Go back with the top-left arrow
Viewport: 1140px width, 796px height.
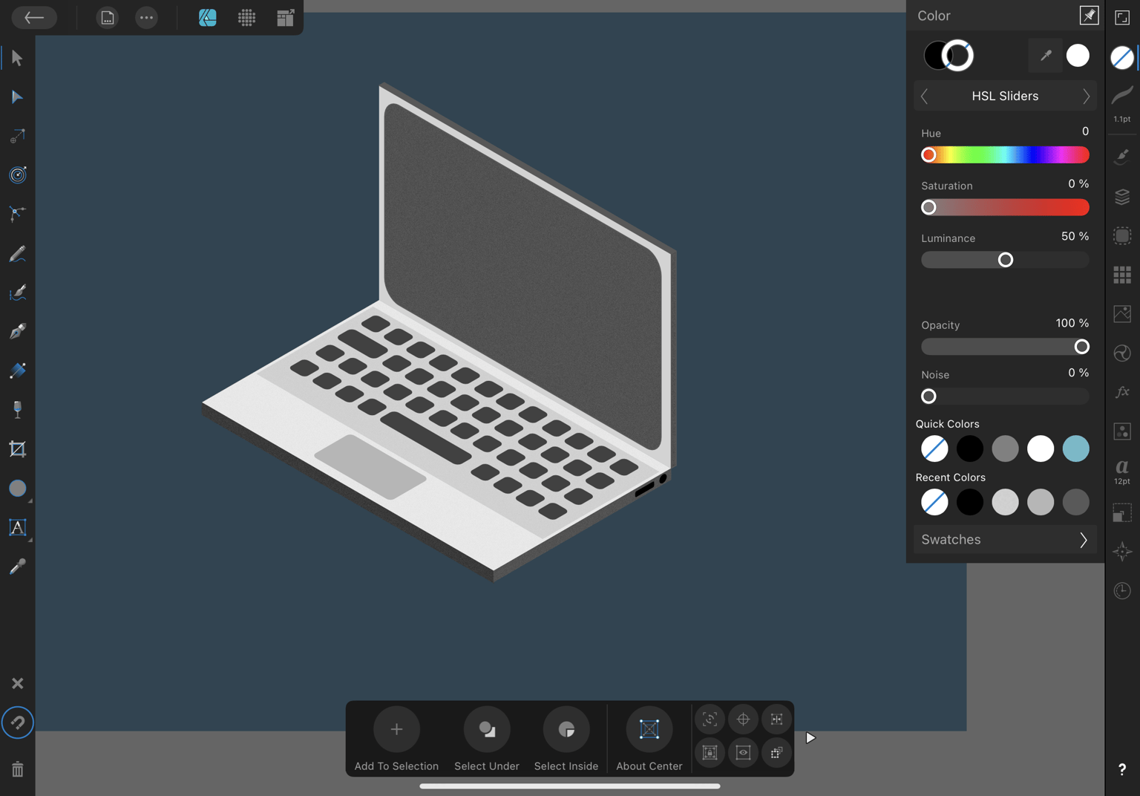pyautogui.click(x=34, y=17)
